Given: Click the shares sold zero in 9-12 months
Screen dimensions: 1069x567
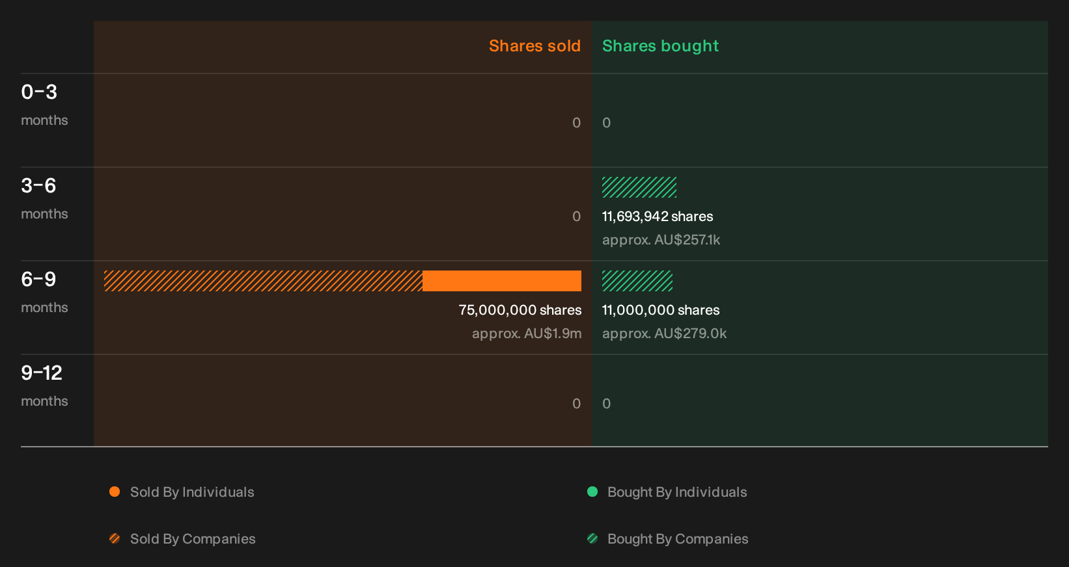Looking at the screenshot, I should coord(576,404).
